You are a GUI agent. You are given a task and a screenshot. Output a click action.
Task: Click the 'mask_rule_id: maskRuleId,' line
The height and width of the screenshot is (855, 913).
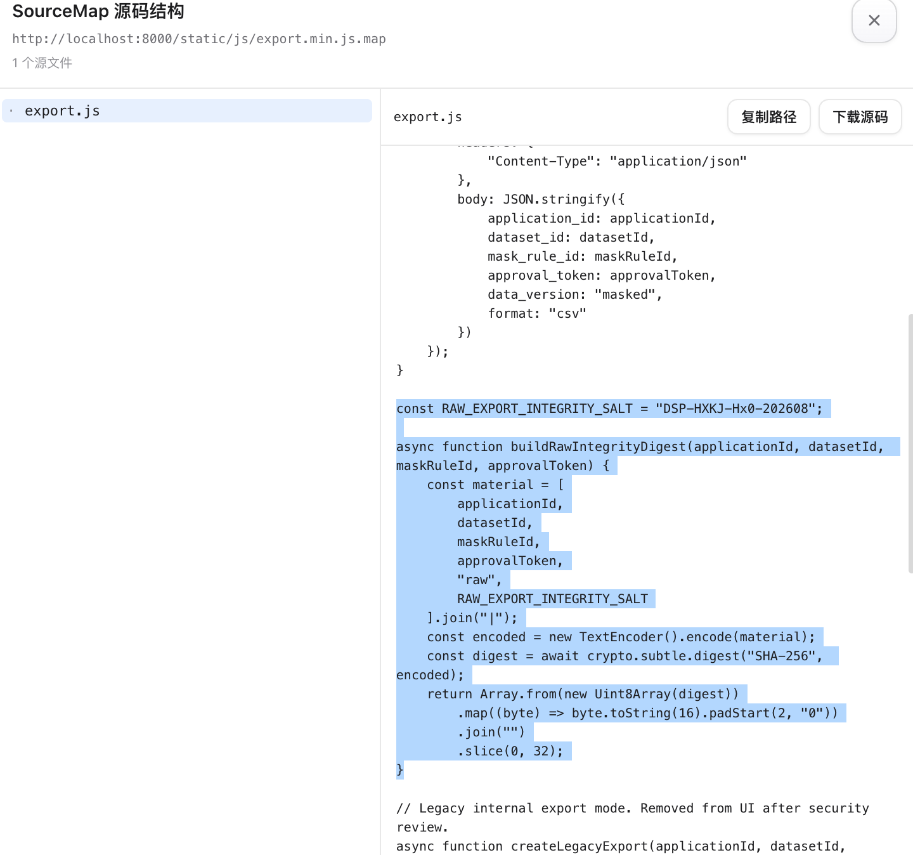point(583,256)
